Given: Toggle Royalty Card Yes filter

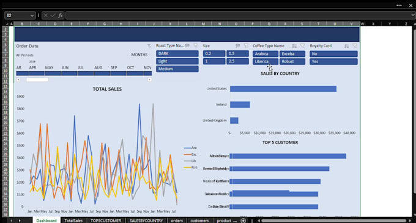Looking at the screenshot, I should click(x=333, y=62).
